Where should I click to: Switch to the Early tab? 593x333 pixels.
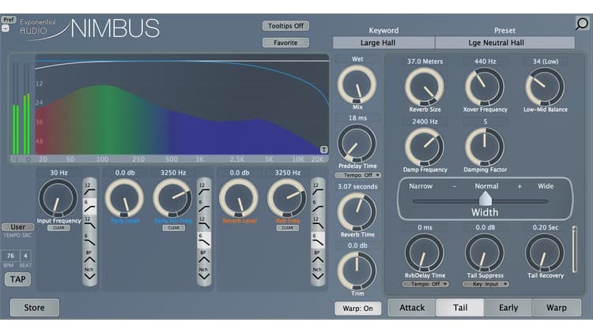[508, 308]
